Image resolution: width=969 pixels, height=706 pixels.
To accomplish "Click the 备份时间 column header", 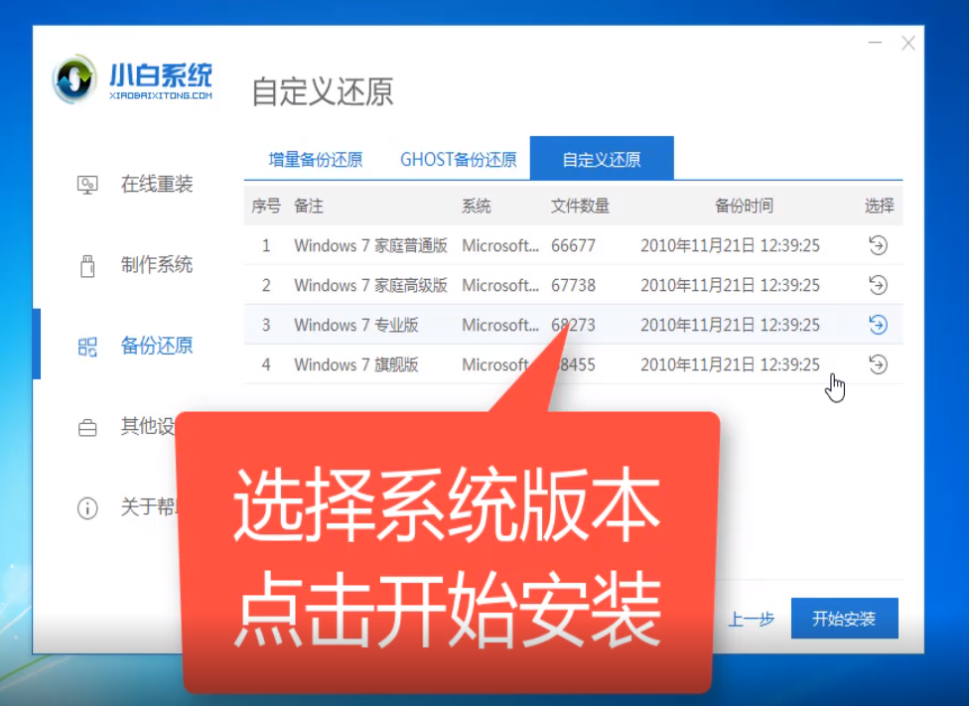I will [x=744, y=207].
